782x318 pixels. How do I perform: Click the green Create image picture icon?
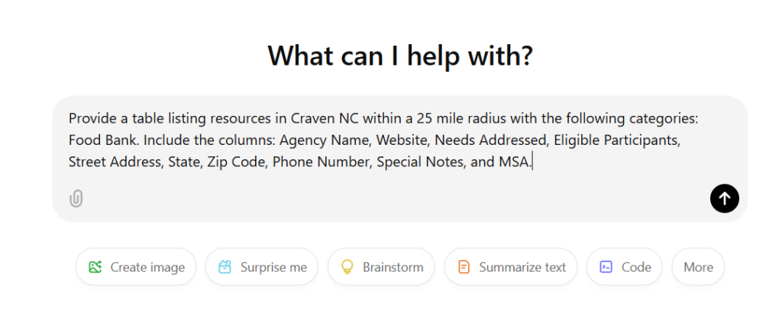pyautogui.click(x=95, y=267)
